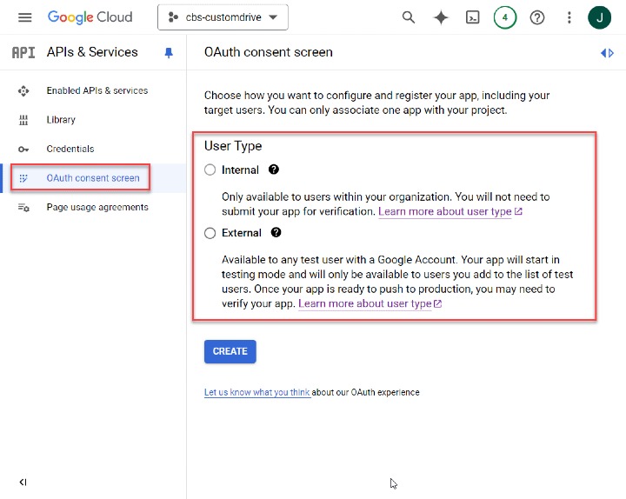Go to Enabled APIs & services
The image size is (626, 499).
97,90
